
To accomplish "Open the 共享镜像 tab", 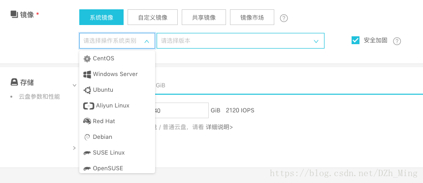I will (x=204, y=17).
